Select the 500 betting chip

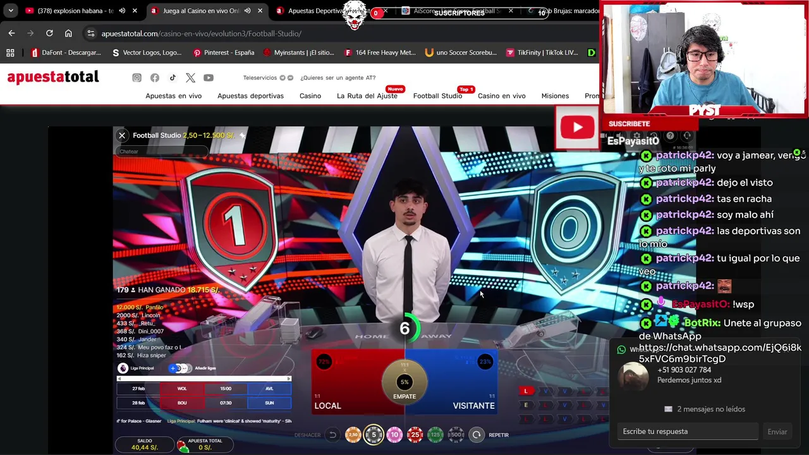pos(456,435)
